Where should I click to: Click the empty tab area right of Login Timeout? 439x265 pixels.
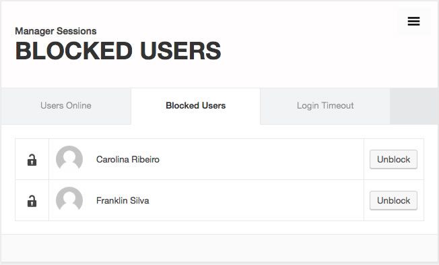click(x=414, y=106)
